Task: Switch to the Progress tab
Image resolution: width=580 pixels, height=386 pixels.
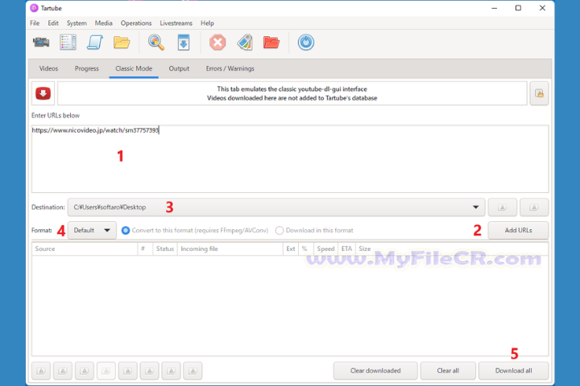Action: (x=86, y=68)
